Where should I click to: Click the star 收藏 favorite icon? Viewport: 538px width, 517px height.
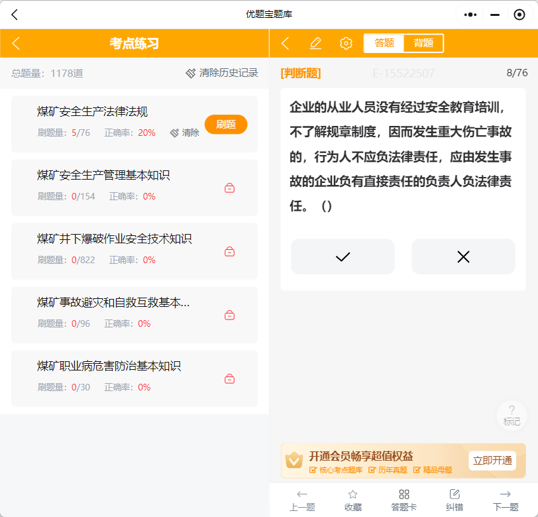point(352,494)
